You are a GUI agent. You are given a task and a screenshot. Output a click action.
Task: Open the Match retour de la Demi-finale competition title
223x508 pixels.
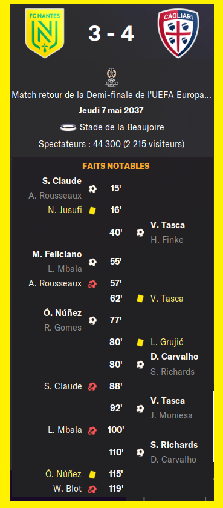coord(112,96)
